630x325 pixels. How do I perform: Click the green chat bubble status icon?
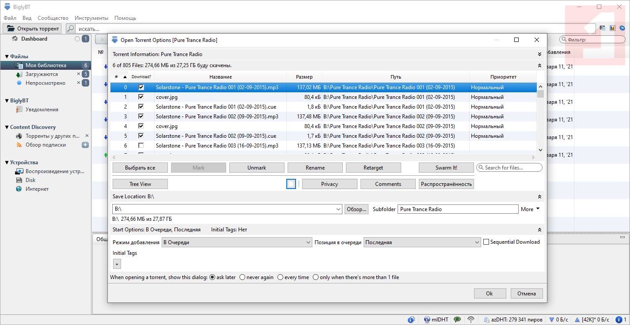(x=457, y=320)
